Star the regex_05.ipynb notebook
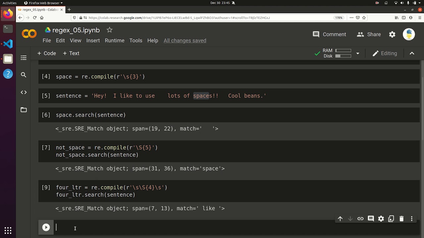 110,30
